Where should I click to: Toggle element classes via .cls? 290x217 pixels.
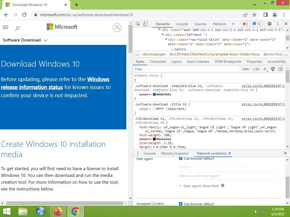(256, 69)
